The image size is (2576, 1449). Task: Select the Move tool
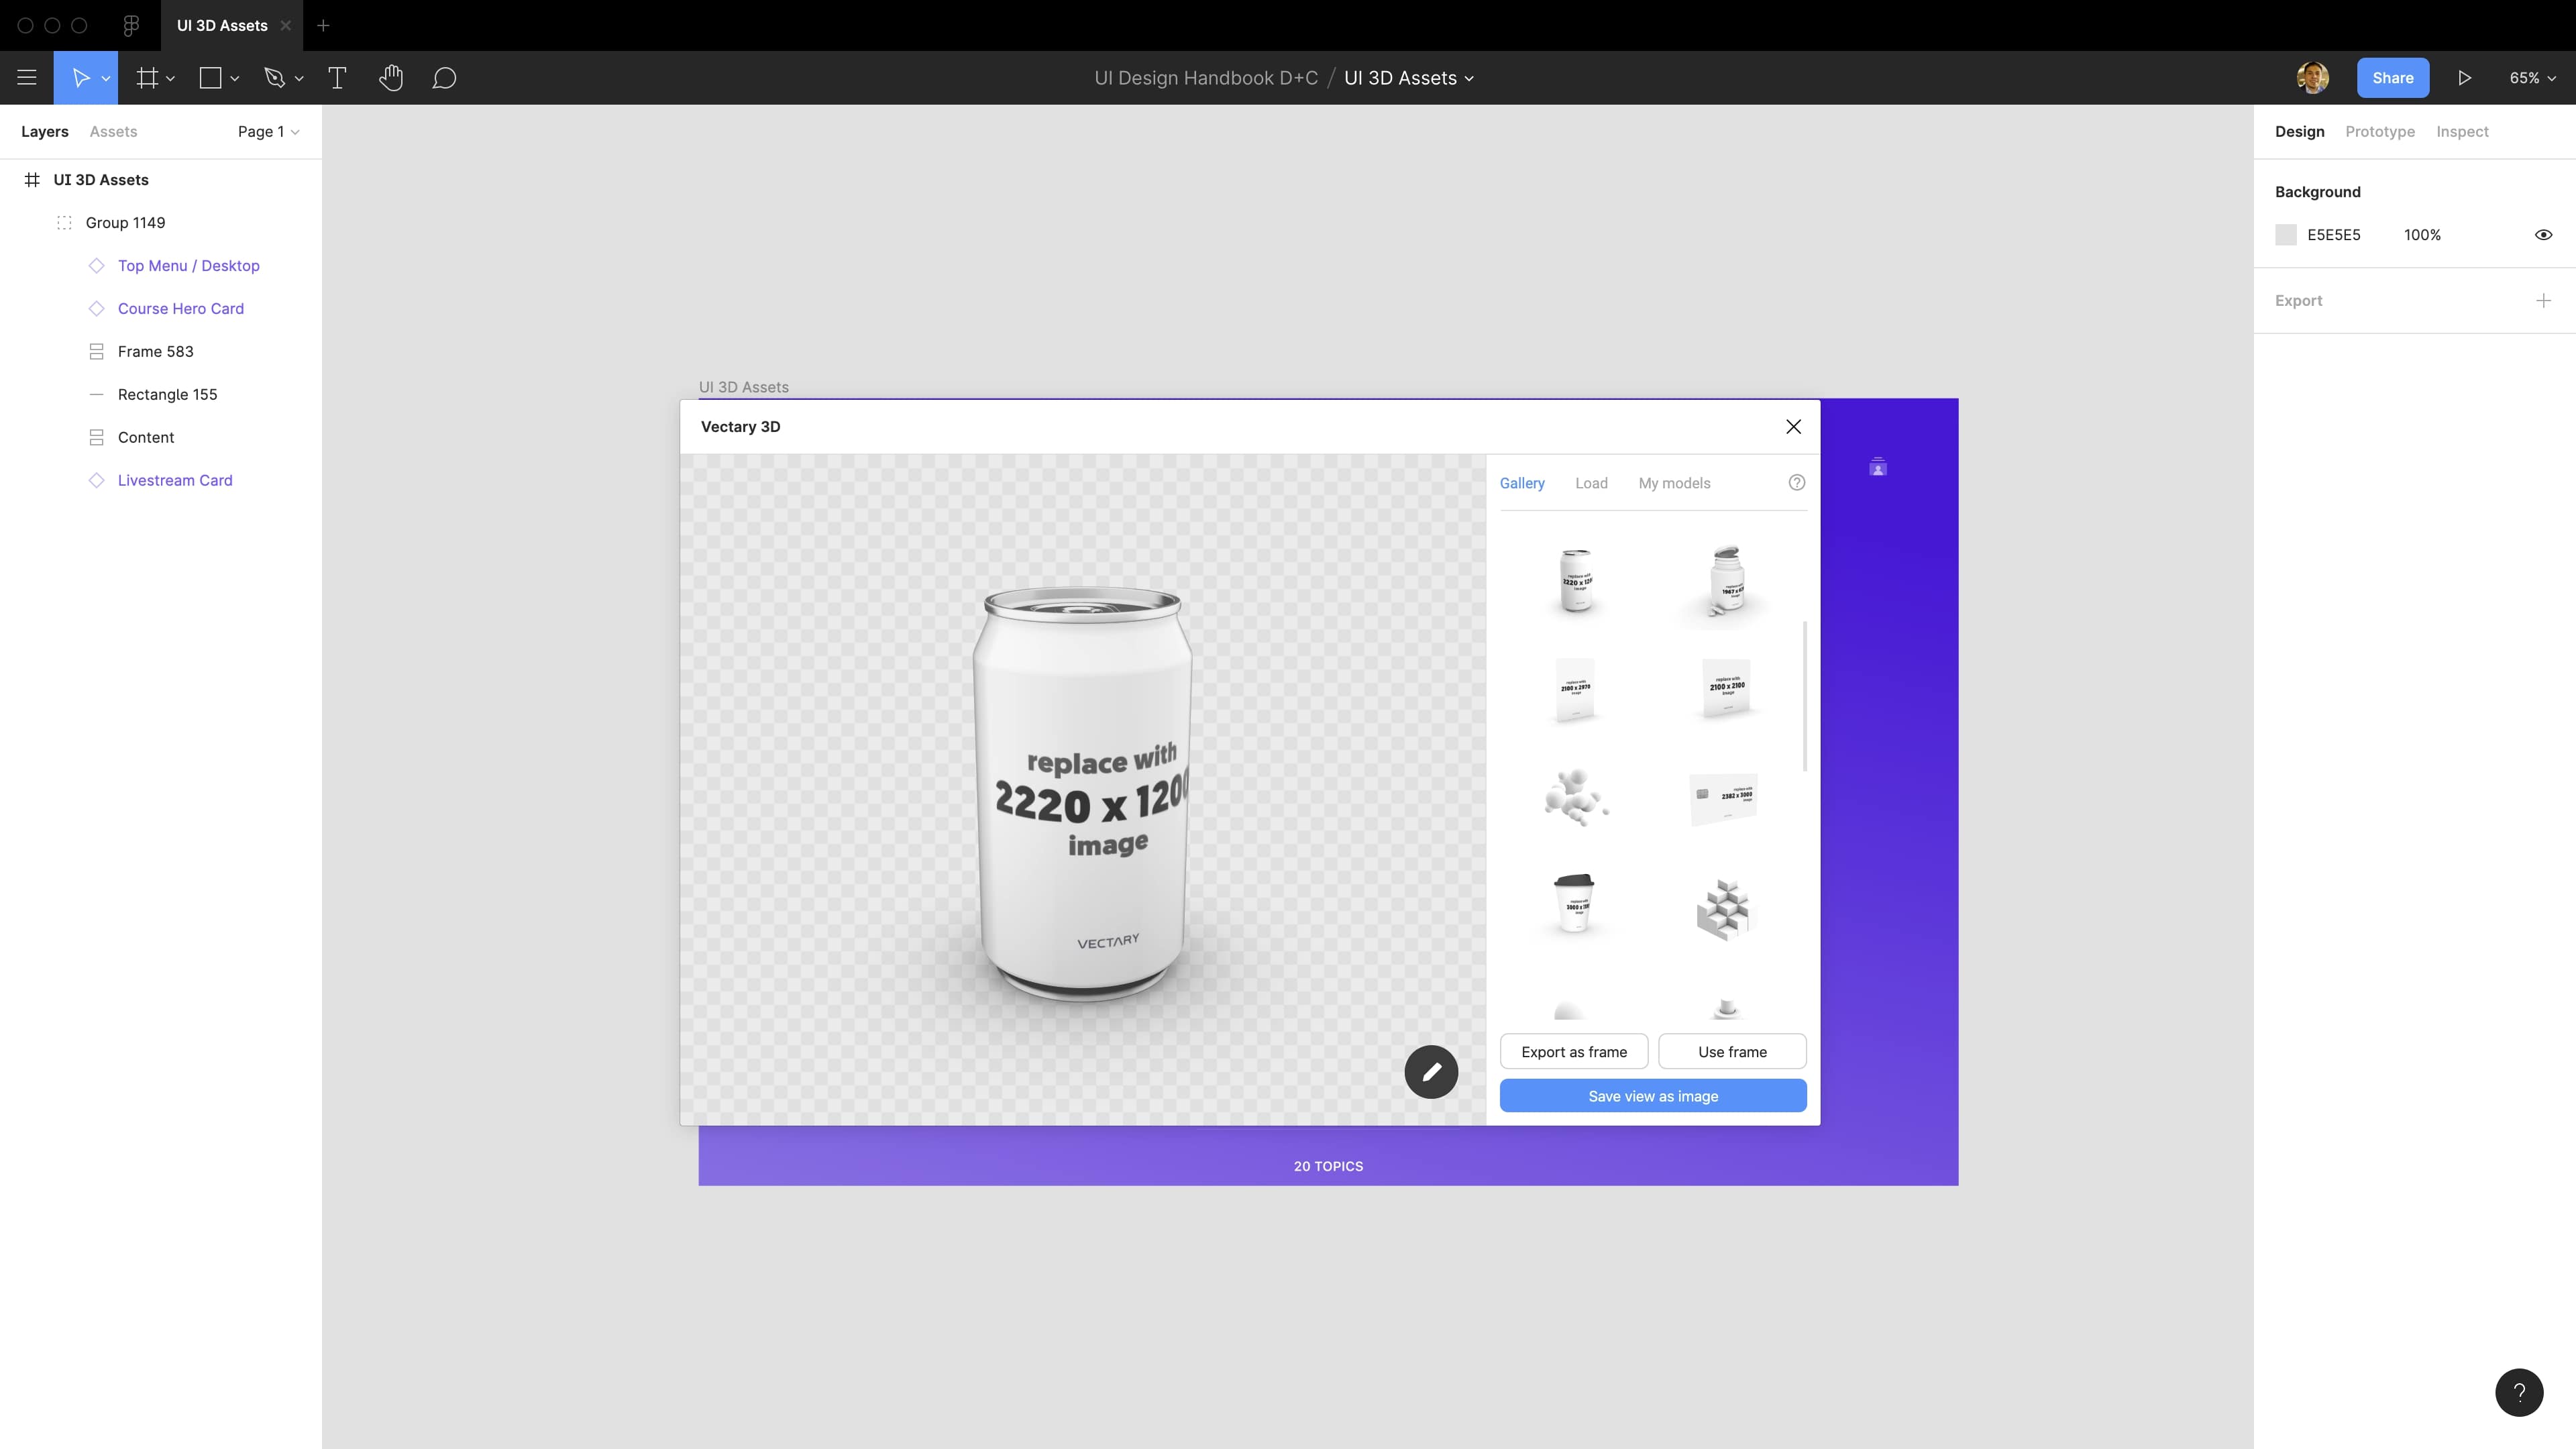pyautogui.click(x=81, y=78)
